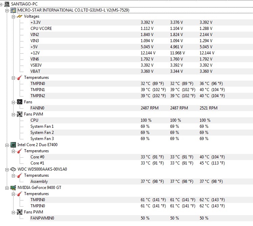Screen dimensions: 253x226
Task: Click the NVIDIA GeForce graphics card icon
Action: pyautogui.click(x=13, y=188)
